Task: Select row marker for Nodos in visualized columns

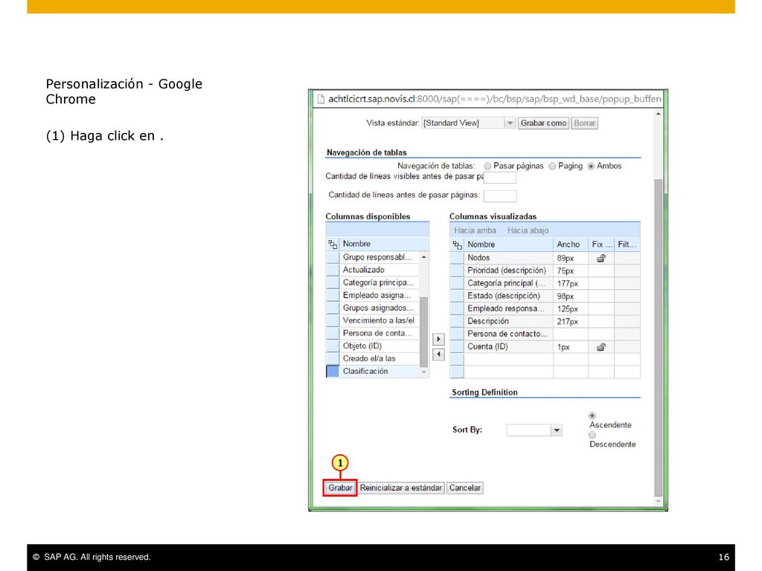Action: [x=458, y=258]
